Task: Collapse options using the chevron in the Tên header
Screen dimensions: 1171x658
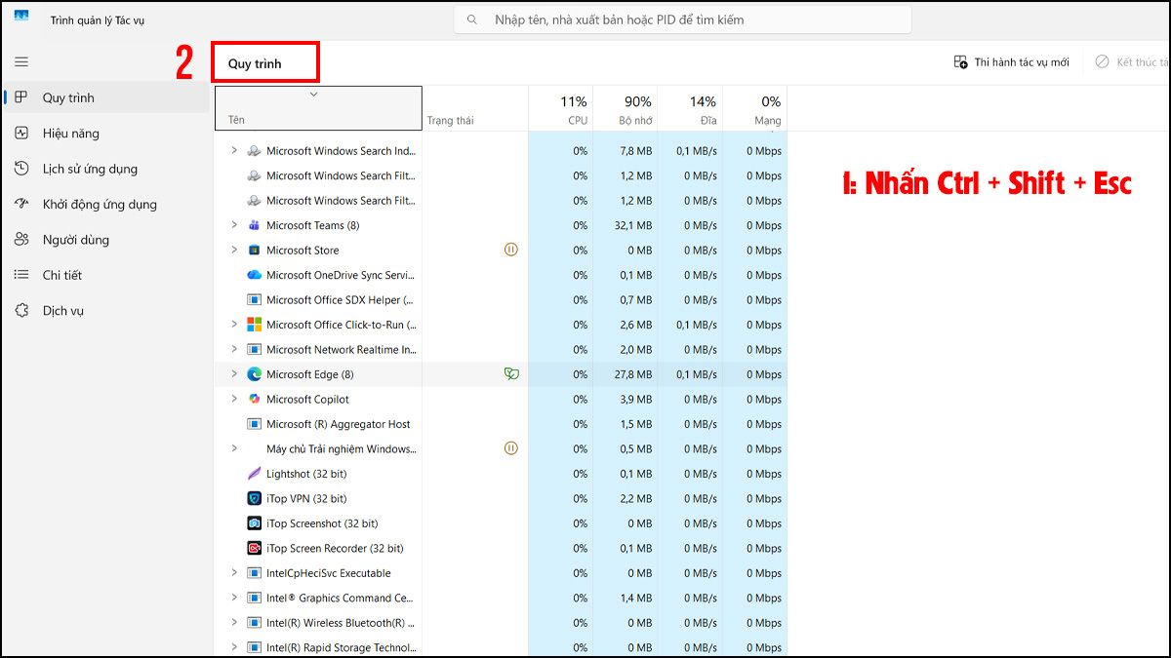Action: tap(312, 95)
